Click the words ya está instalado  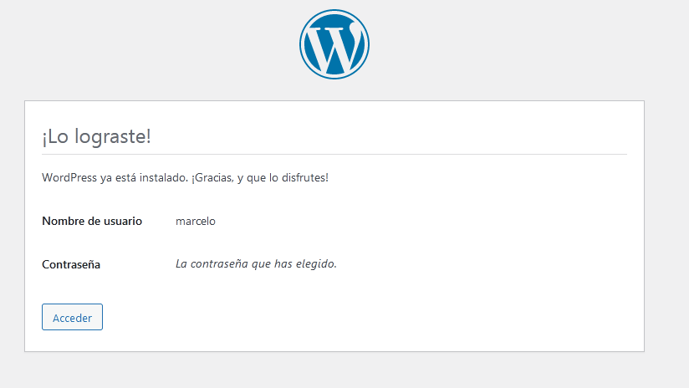[144, 177]
